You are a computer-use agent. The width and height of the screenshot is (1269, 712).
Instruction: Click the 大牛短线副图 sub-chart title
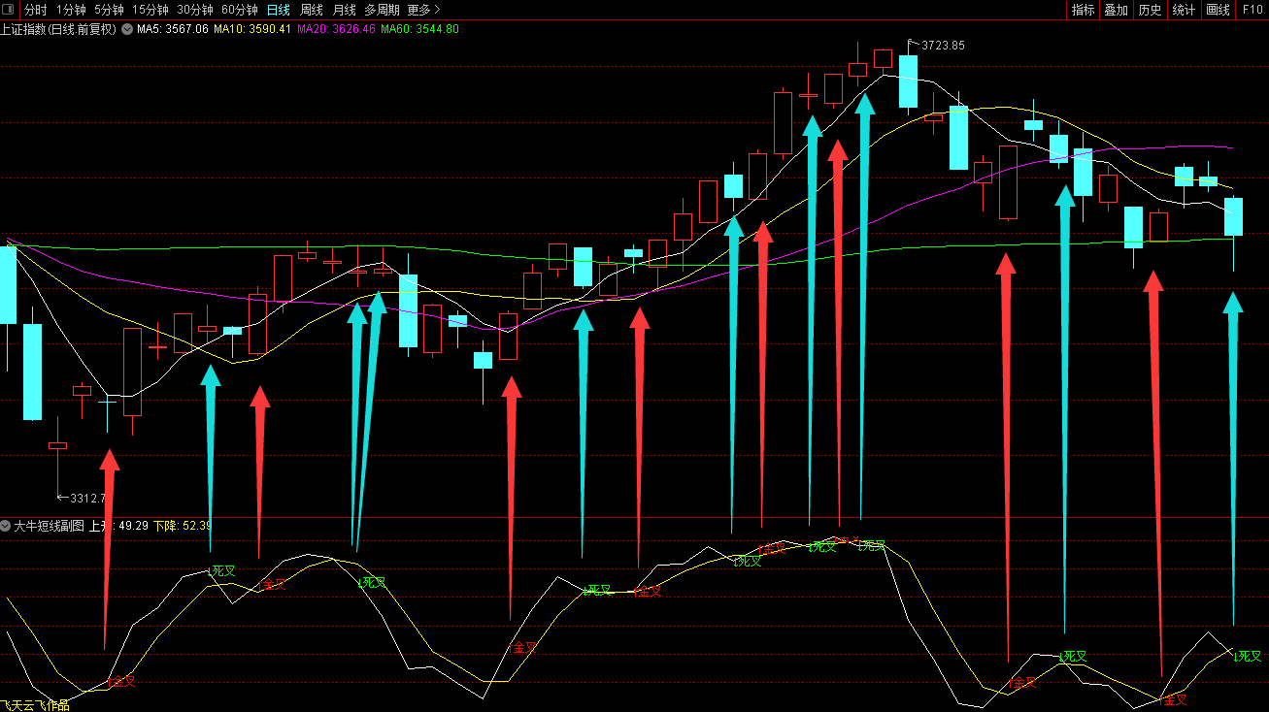tap(49, 526)
